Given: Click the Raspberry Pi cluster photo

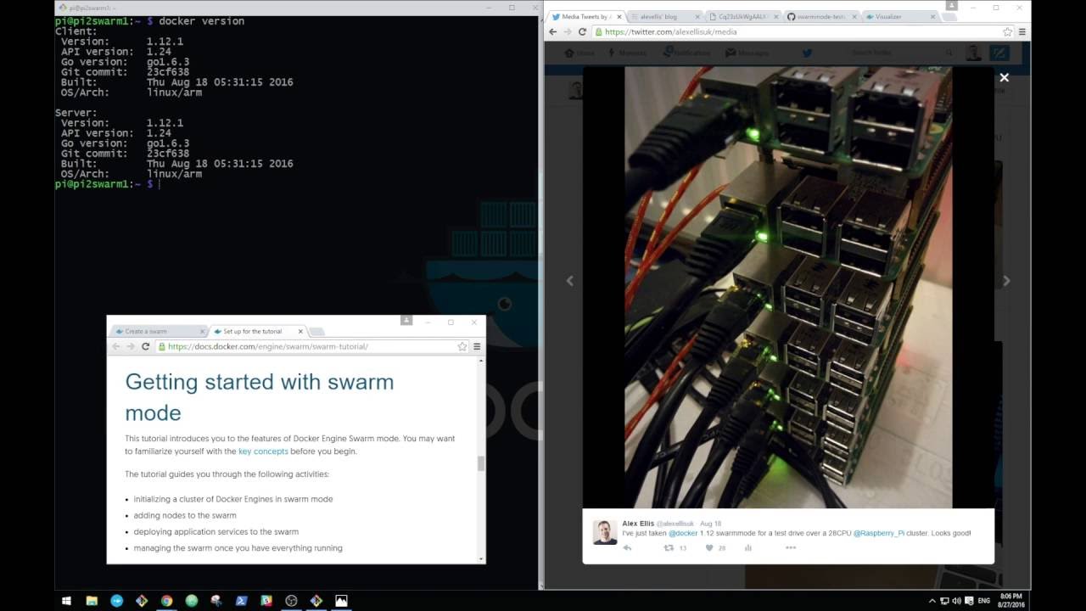Looking at the screenshot, I should click(x=788, y=288).
